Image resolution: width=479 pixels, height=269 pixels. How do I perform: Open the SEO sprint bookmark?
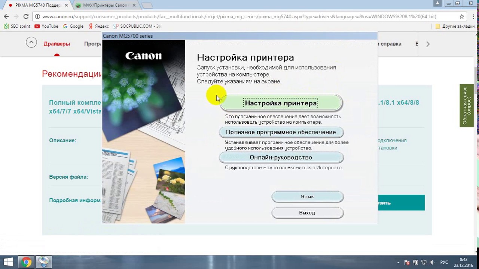[17, 26]
